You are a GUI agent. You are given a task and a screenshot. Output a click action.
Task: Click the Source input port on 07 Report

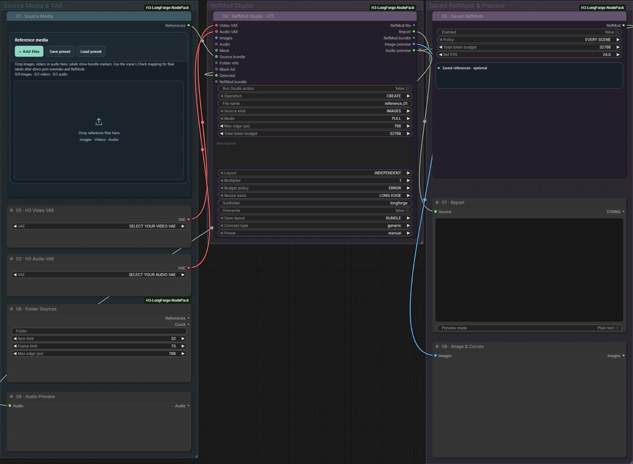pos(435,212)
